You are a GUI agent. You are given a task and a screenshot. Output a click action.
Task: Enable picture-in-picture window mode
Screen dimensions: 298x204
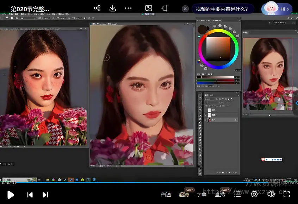pos(149,8)
